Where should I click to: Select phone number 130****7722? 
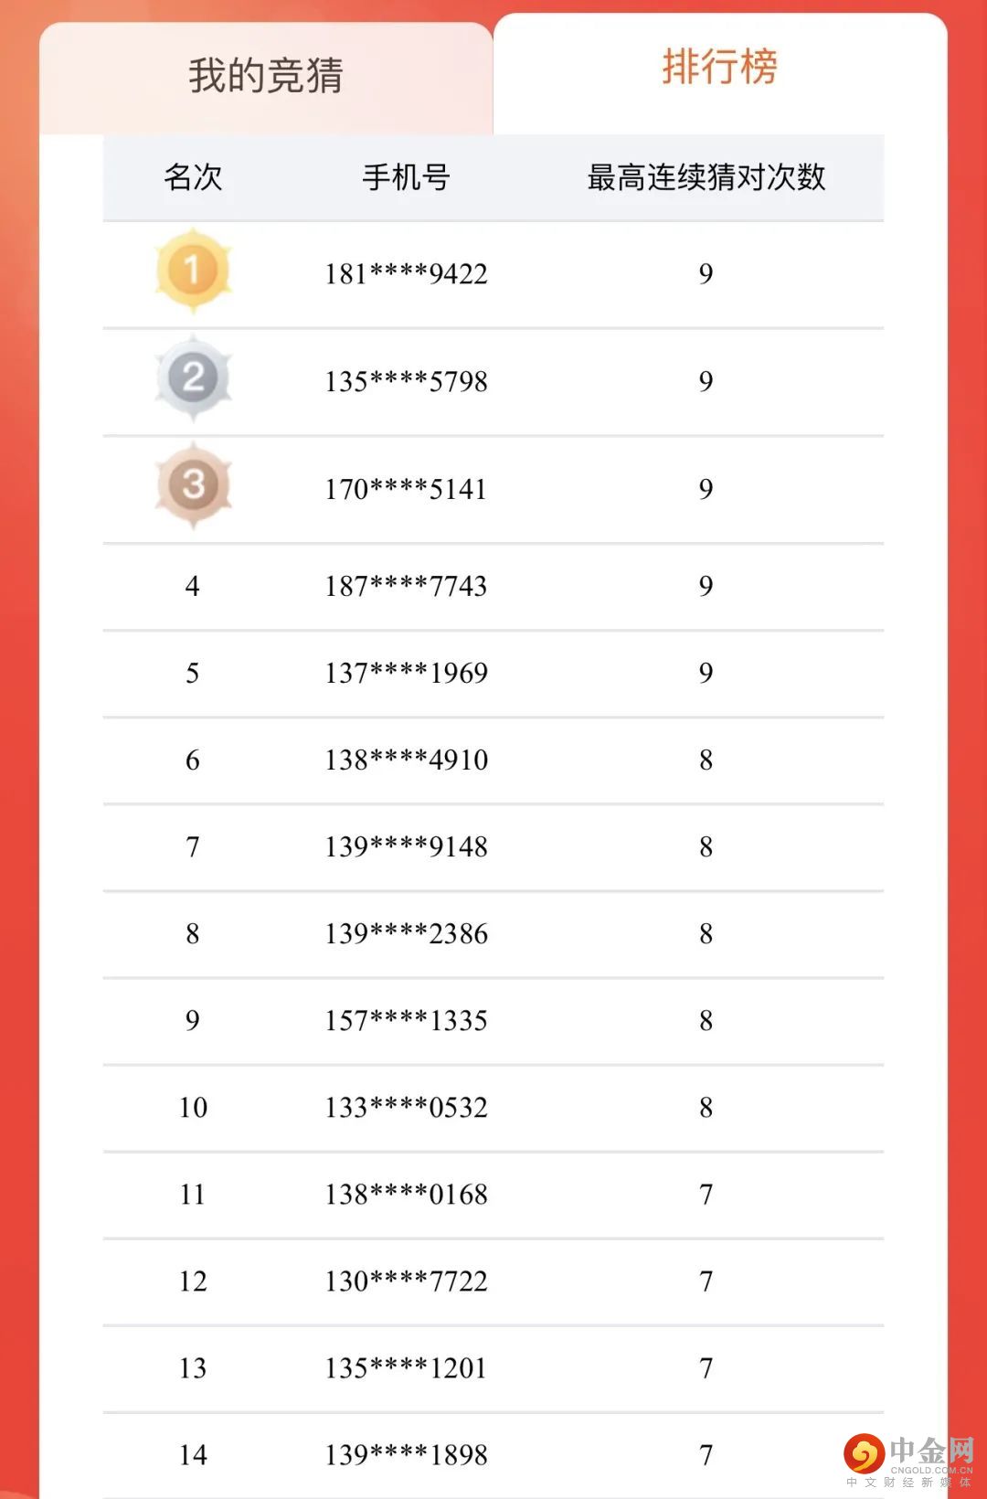coord(406,1281)
